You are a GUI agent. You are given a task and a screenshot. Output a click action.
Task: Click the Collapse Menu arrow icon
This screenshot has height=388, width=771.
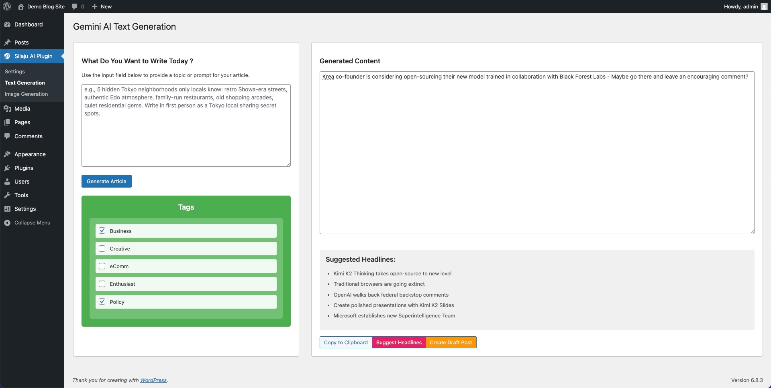point(7,223)
